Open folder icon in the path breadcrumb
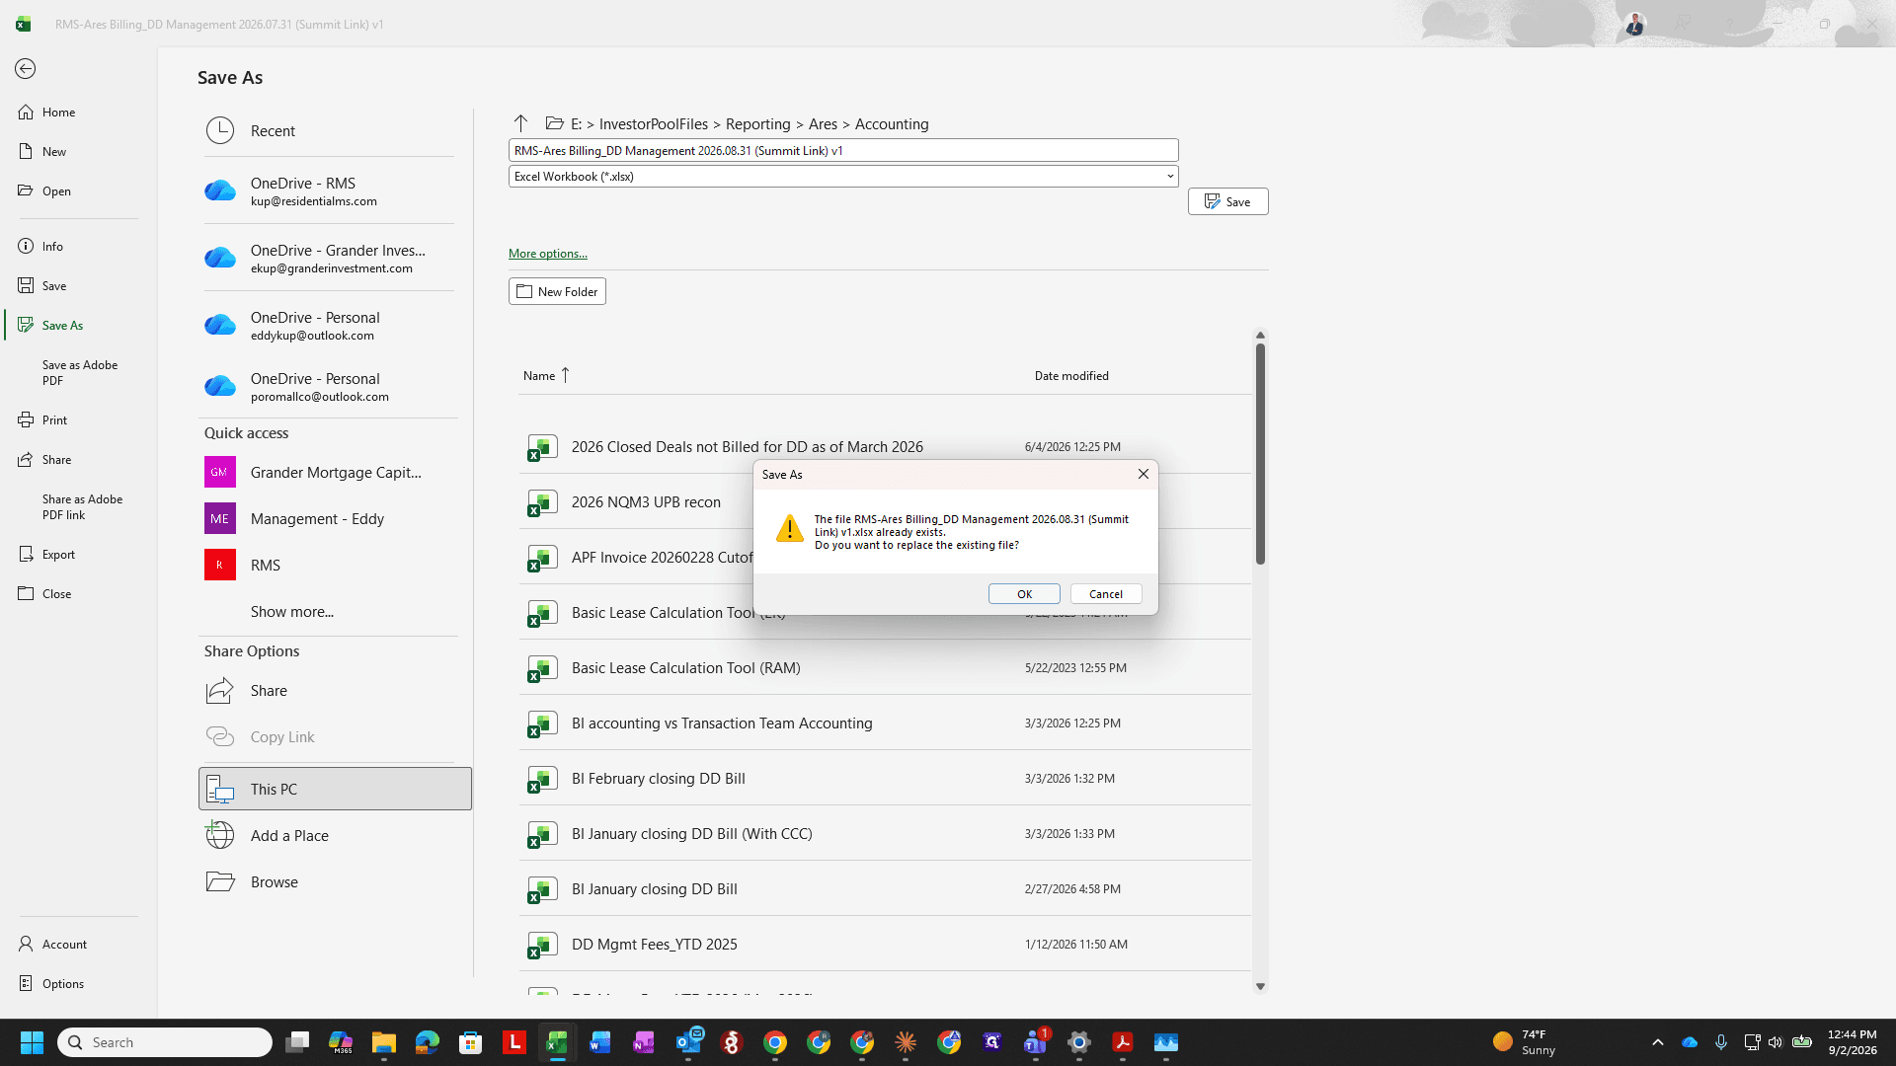Viewport: 1896px width, 1066px height. [x=555, y=123]
